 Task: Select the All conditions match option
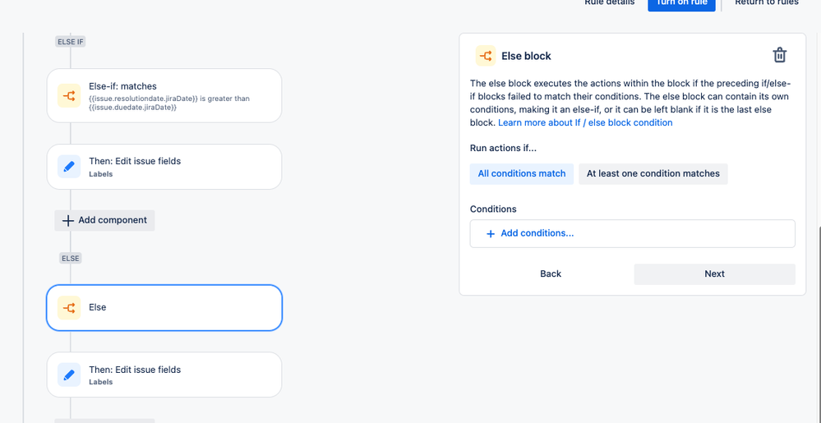[522, 174]
